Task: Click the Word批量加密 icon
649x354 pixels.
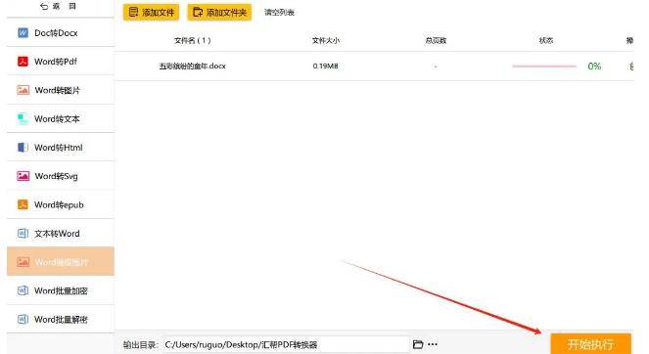Action: click(x=23, y=290)
